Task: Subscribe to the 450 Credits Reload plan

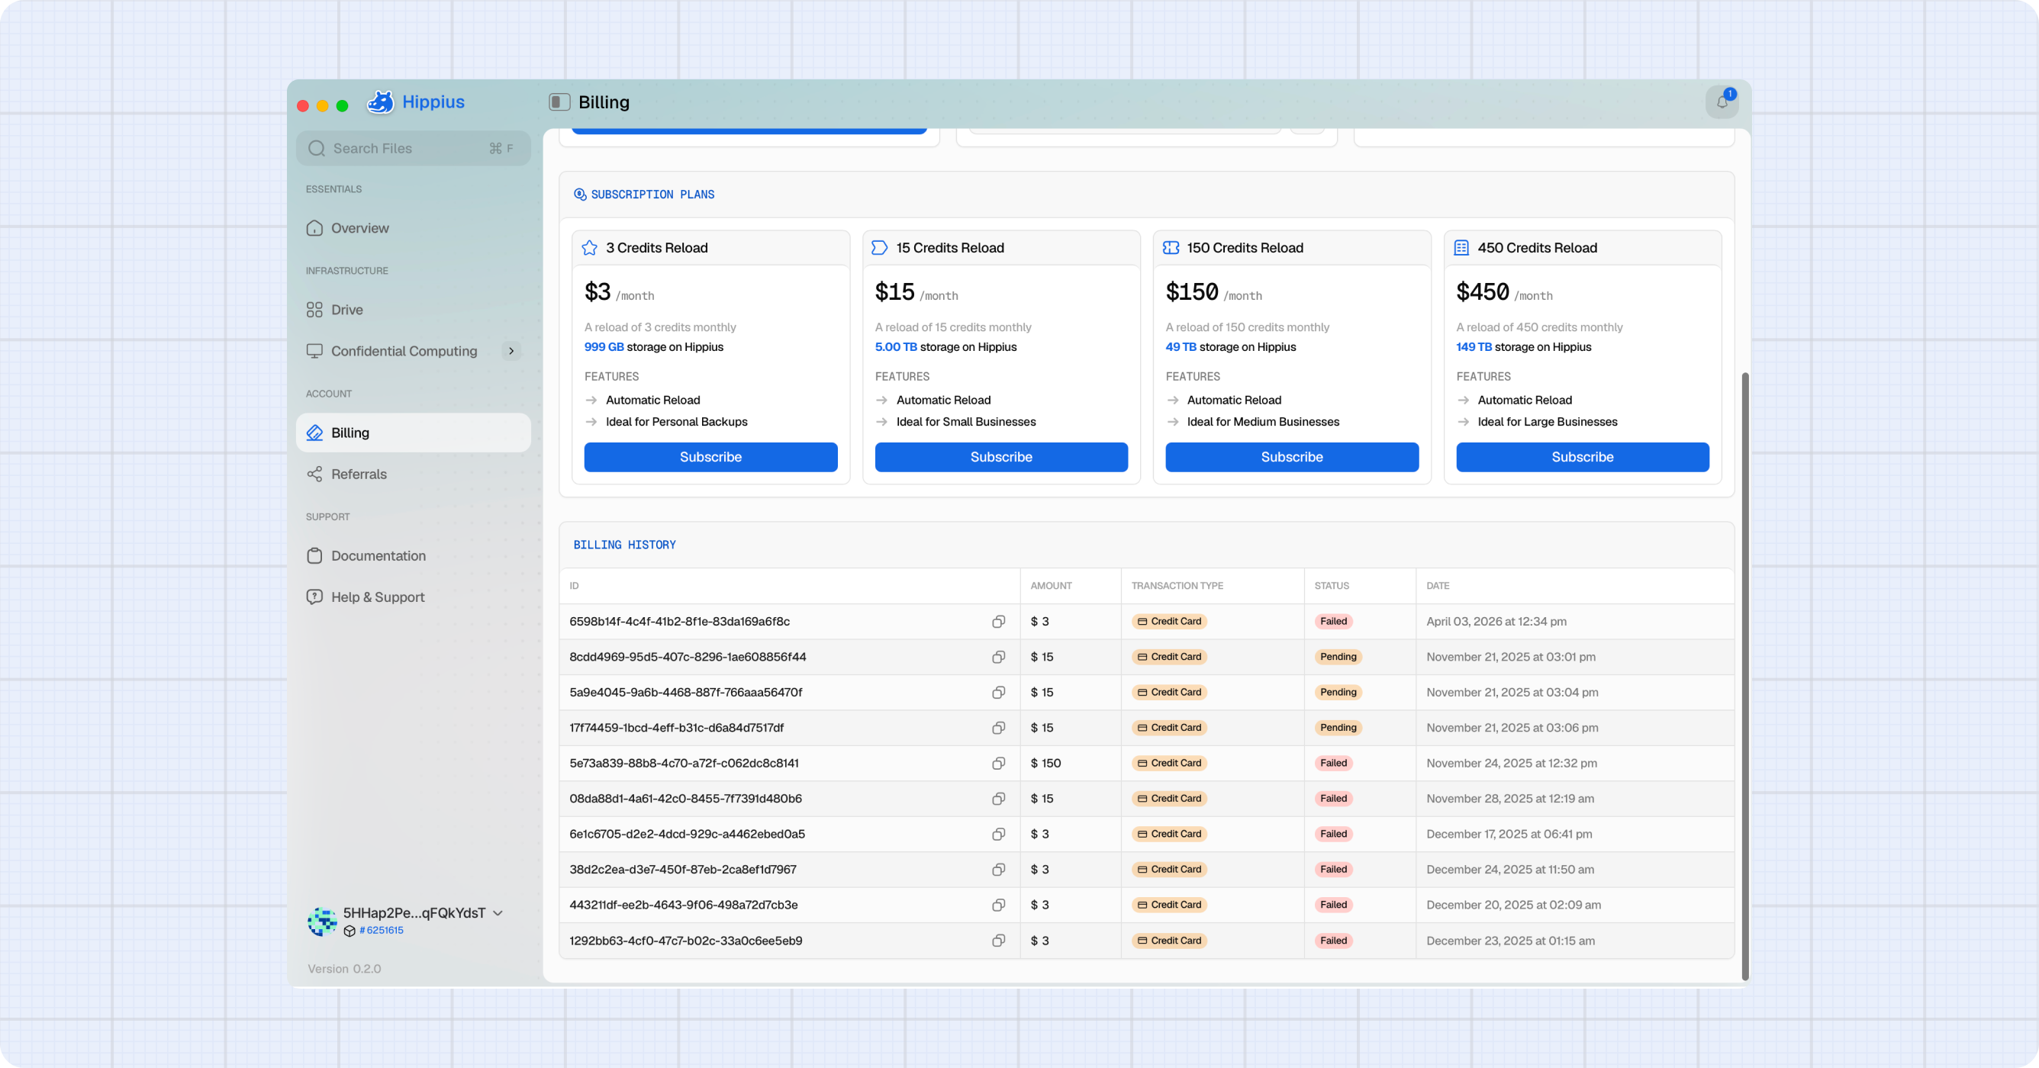Action: (1582, 456)
